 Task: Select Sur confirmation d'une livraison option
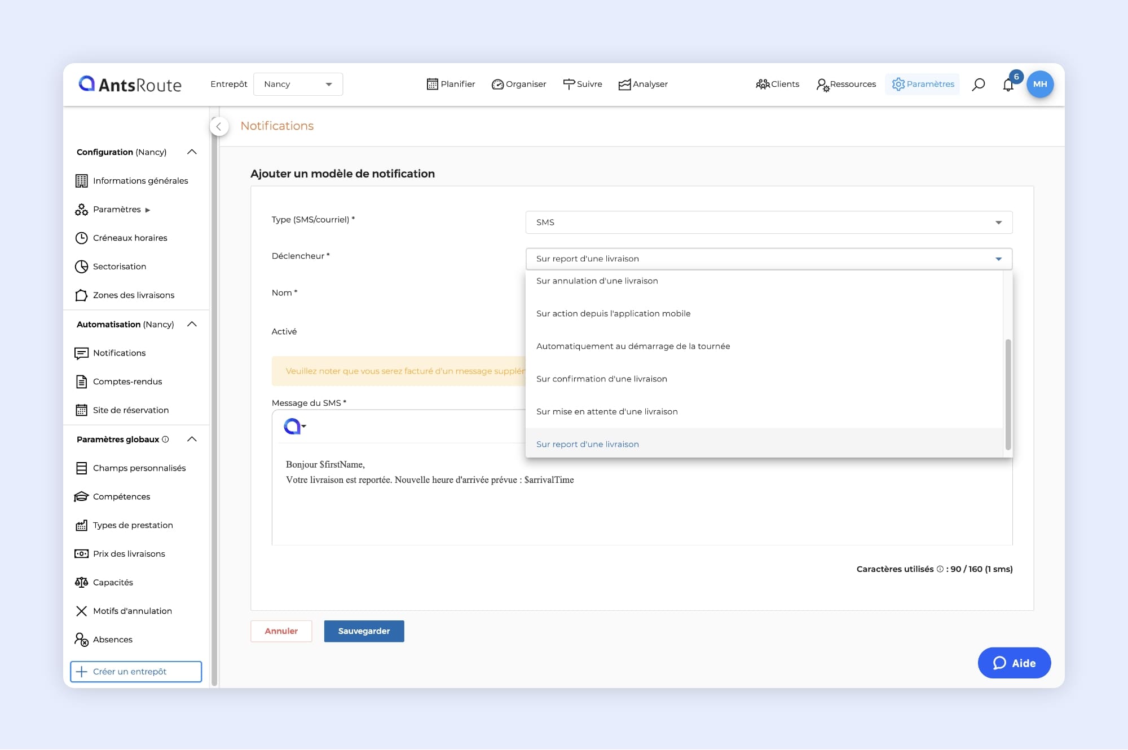[601, 379]
